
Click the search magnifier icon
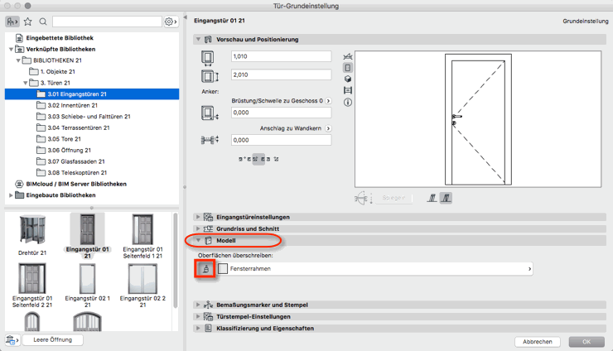[x=43, y=22]
